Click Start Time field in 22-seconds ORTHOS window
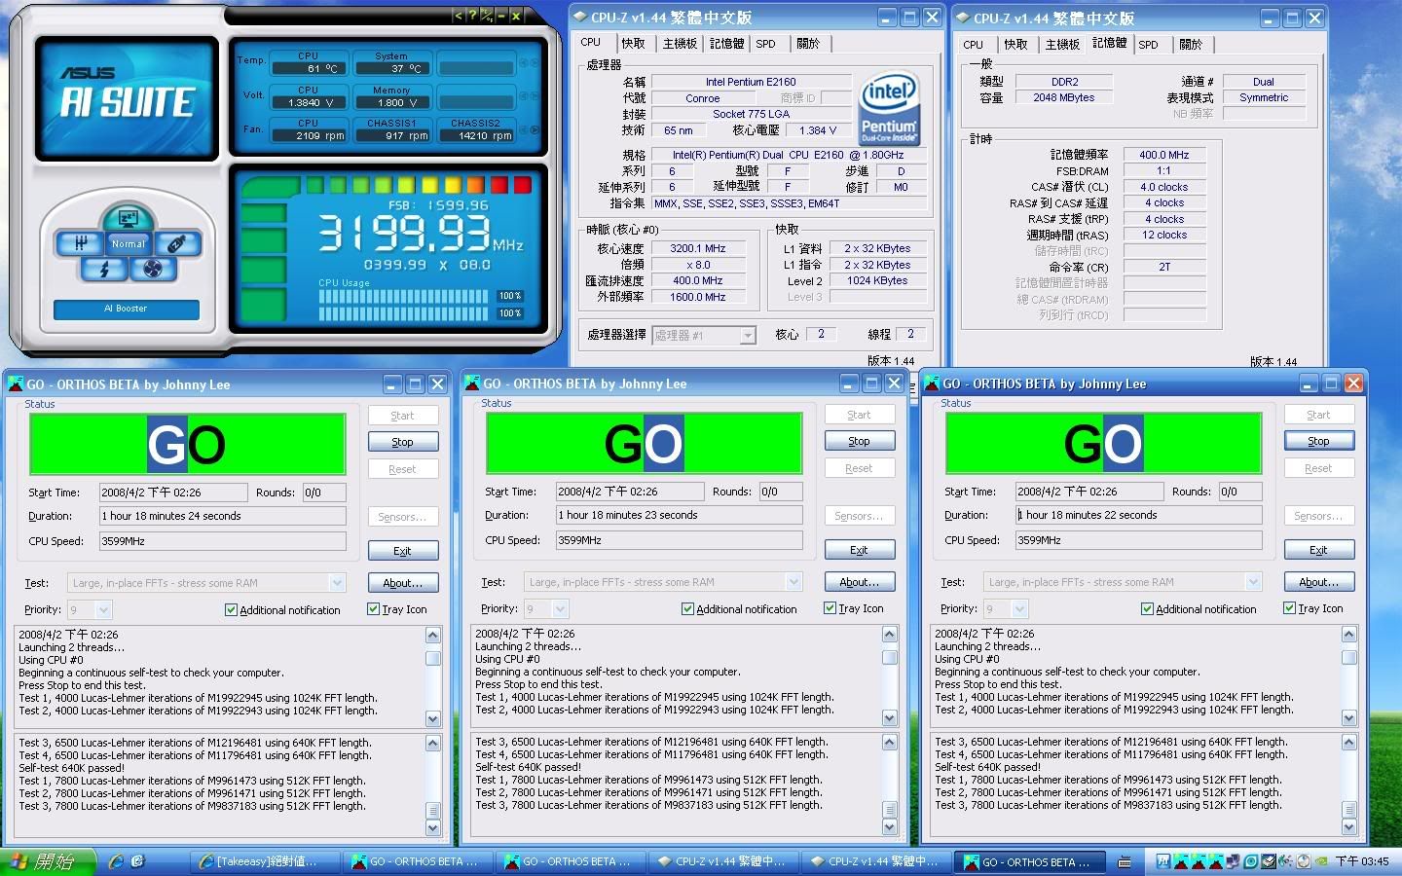This screenshot has height=876, width=1402. click(1089, 492)
